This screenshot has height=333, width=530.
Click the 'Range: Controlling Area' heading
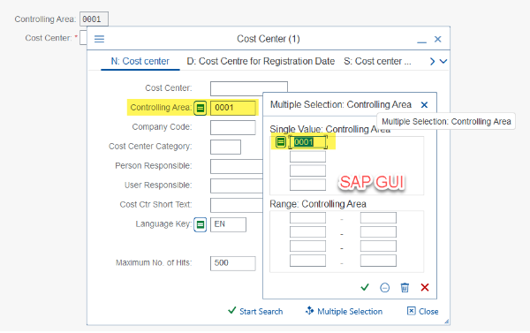tap(318, 204)
